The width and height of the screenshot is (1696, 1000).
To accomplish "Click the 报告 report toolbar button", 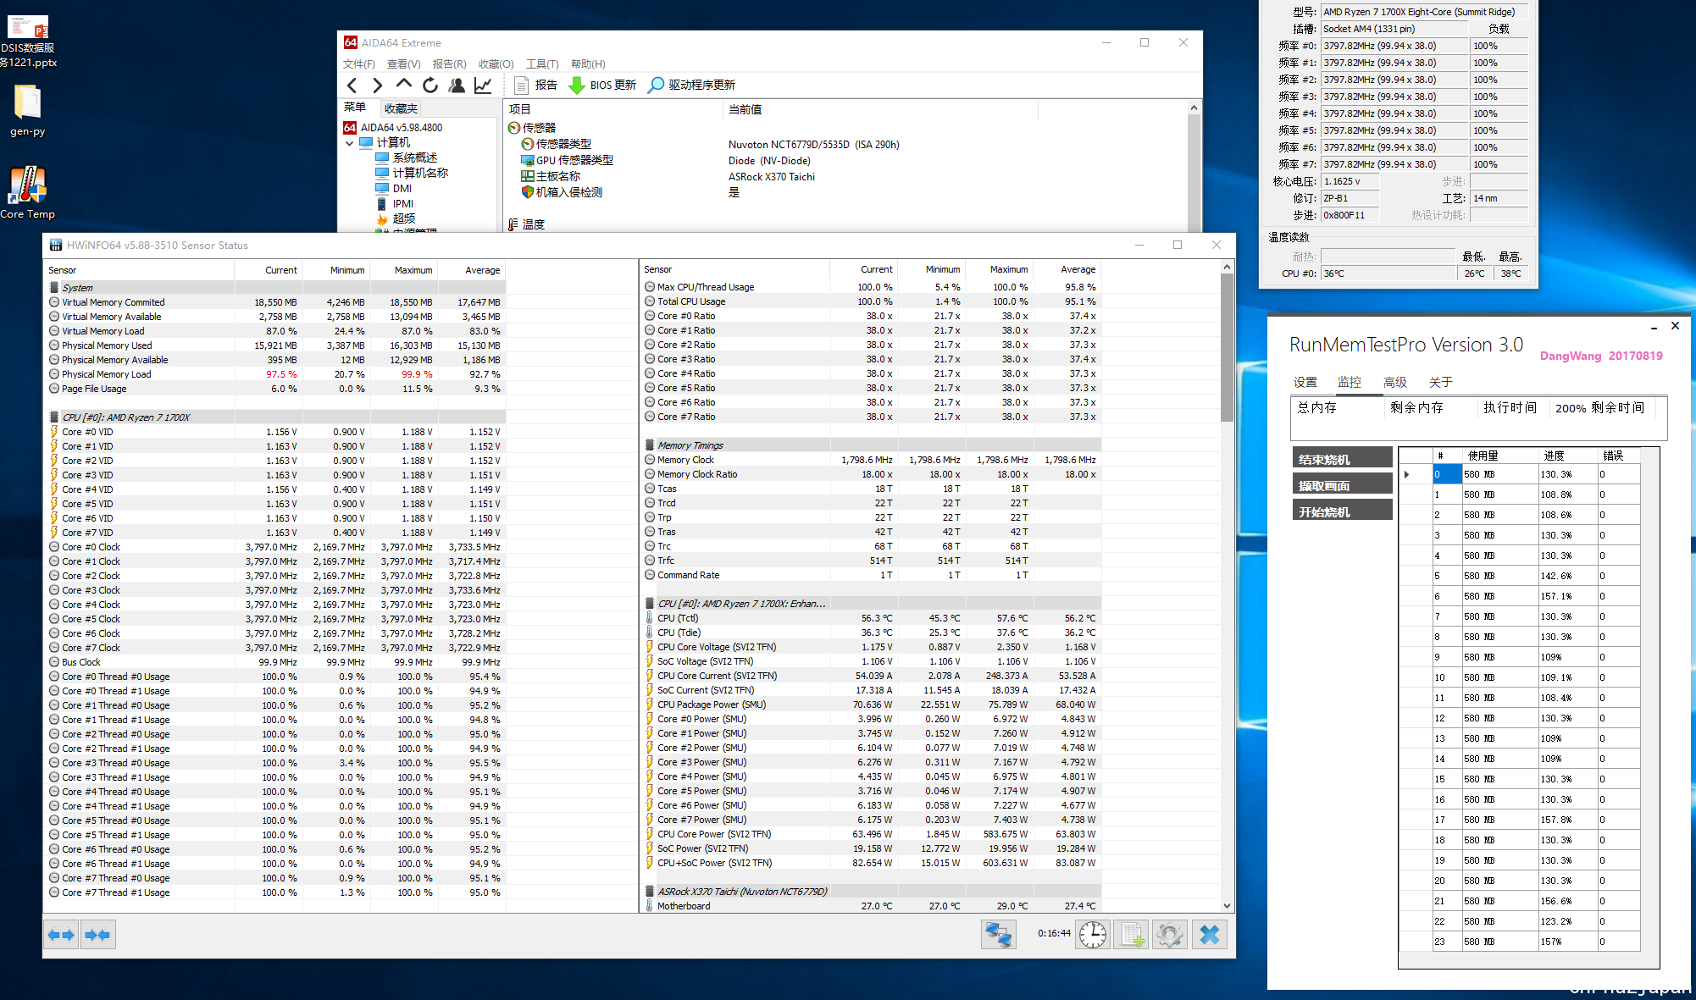I will [535, 85].
